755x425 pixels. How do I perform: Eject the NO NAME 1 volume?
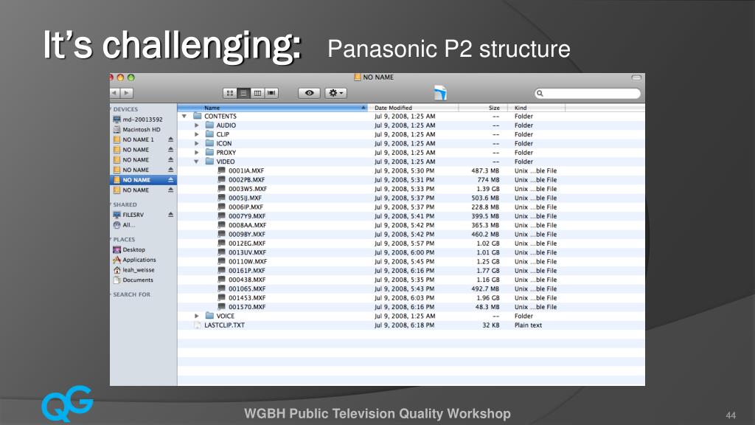170,139
